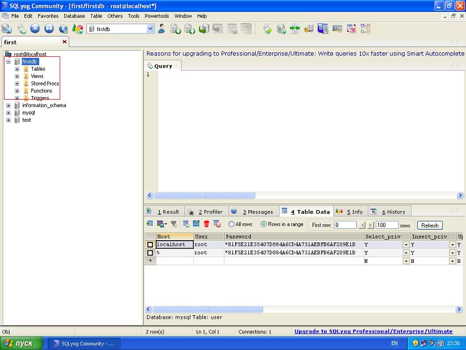Execute all queries with double-arrow icon

click(49, 29)
